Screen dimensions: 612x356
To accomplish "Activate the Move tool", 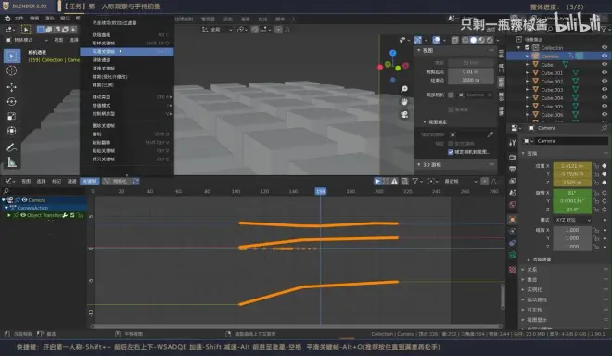I will point(12,86).
